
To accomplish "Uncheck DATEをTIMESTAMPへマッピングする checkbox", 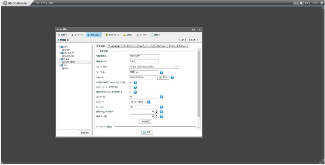I will click(x=130, y=82).
